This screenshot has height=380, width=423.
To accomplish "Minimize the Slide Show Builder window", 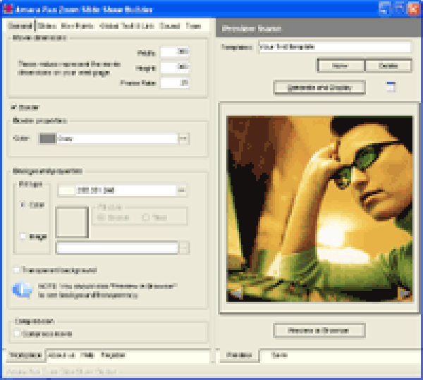I will click(384, 8).
